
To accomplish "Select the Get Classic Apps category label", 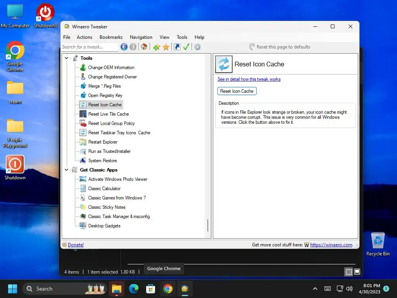I will pyautogui.click(x=99, y=170).
